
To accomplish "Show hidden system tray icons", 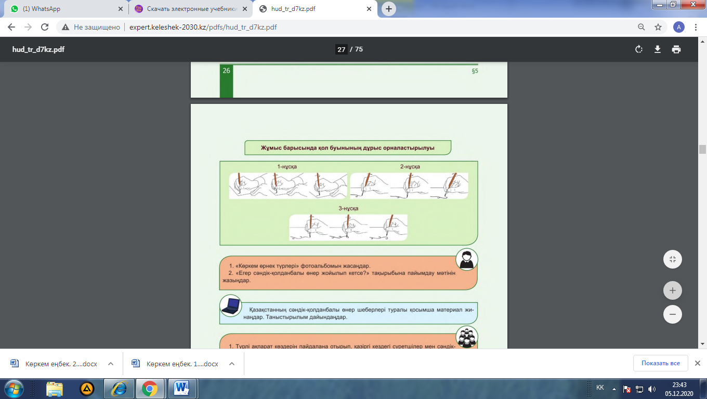I will (x=614, y=389).
